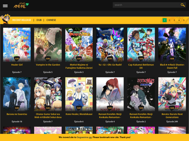Viewport: 189px width, 141px height.
Task: Click Motto! Majime ni Fumajime title link
Action: pyautogui.click(x=79, y=66)
